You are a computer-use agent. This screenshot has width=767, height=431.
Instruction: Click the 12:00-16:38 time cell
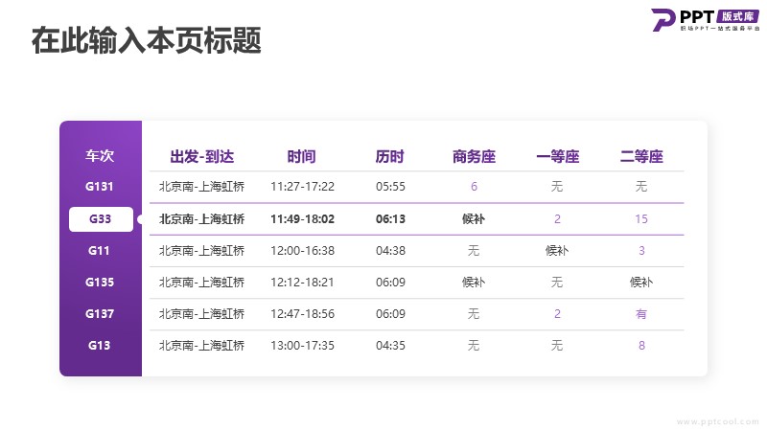pyautogui.click(x=302, y=251)
